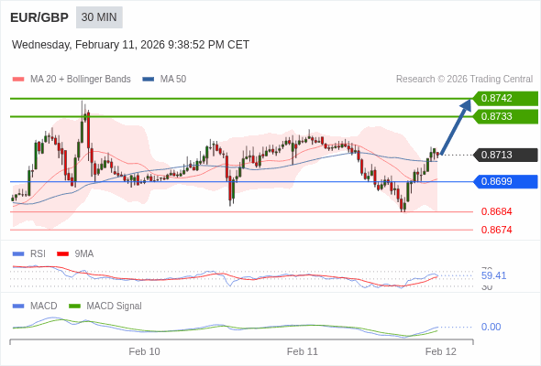Click the MACD Signal legend swatch
541x366 pixels.
[x=74, y=307]
